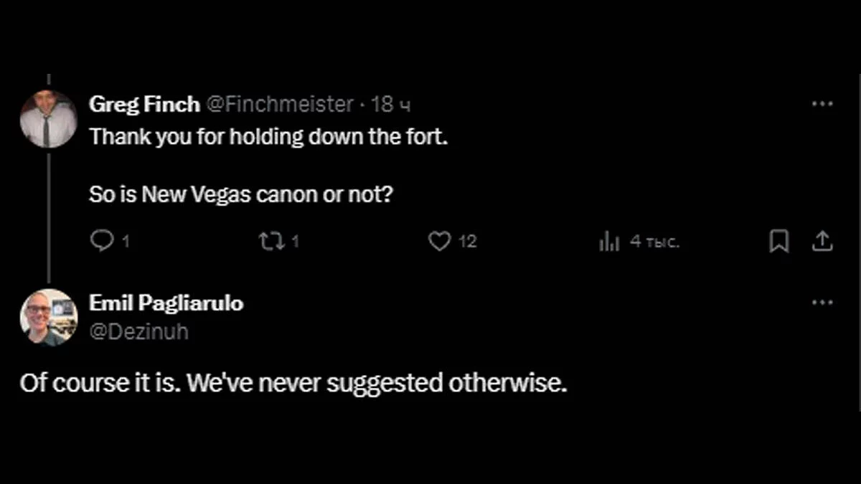Click Emil Pagliarulo's profile avatar
This screenshot has height=484, width=861.
[x=49, y=317]
